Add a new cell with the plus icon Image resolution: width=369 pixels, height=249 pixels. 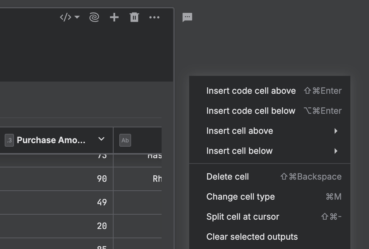click(114, 17)
